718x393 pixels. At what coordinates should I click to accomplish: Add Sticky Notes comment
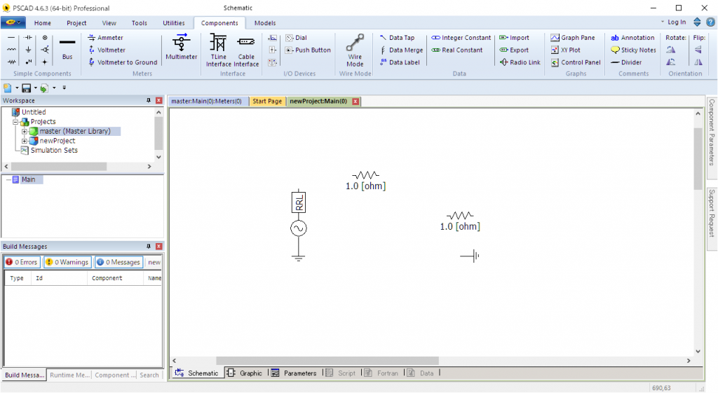(633, 50)
